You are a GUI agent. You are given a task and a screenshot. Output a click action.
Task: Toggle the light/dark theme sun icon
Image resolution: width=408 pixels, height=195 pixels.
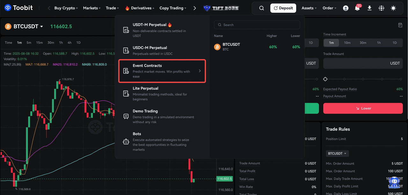pos(393,8)
